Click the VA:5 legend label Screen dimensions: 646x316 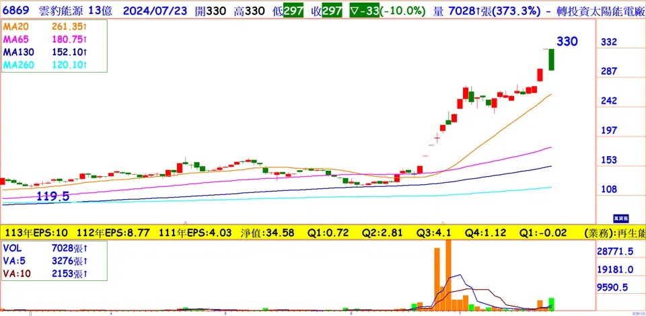pos(13,261)
